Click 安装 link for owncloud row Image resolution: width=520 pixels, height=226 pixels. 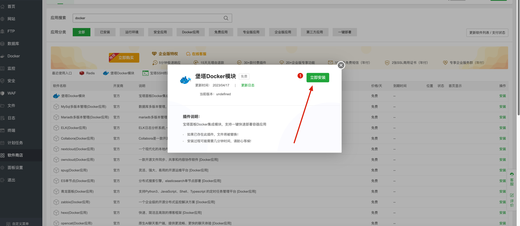[503, 160]
